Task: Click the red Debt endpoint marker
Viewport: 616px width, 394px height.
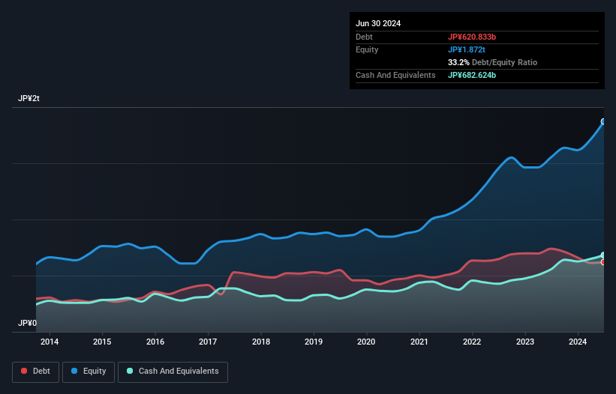Action: coord(603,262)
